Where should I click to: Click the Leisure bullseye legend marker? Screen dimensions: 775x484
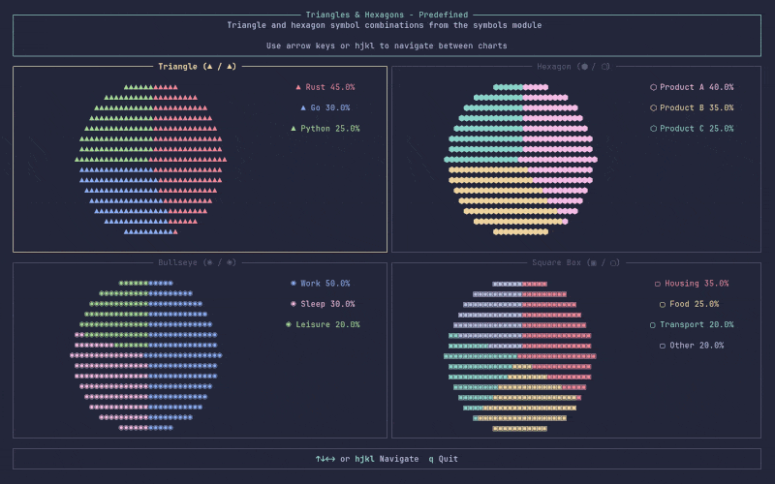[289, 324]
